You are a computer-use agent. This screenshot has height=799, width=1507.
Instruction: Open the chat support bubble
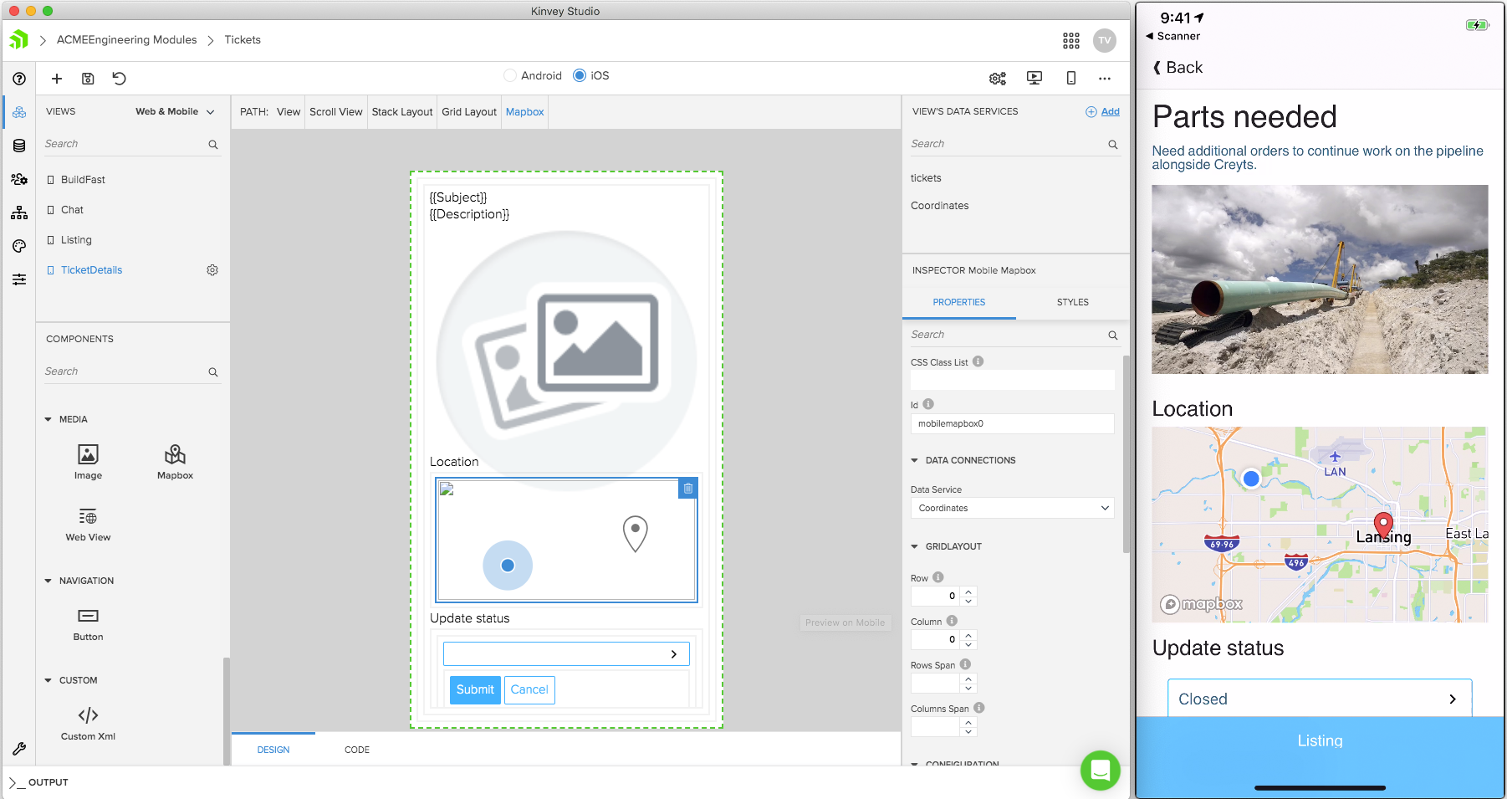pos(1100,770)
